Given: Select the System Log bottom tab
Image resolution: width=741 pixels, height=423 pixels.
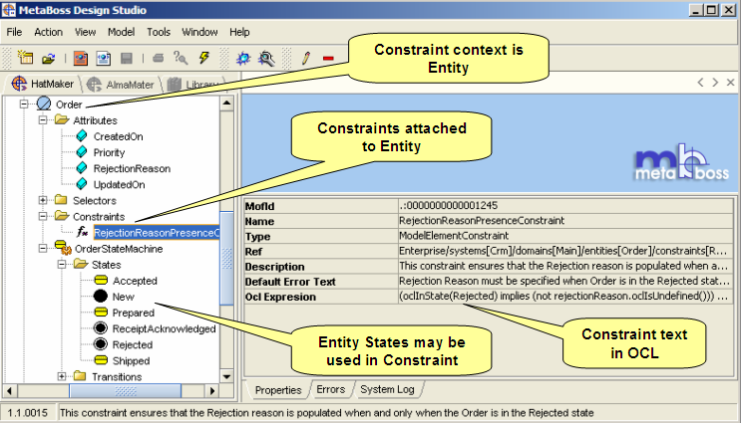Looking at the screenshot, I should coord(387,389).
